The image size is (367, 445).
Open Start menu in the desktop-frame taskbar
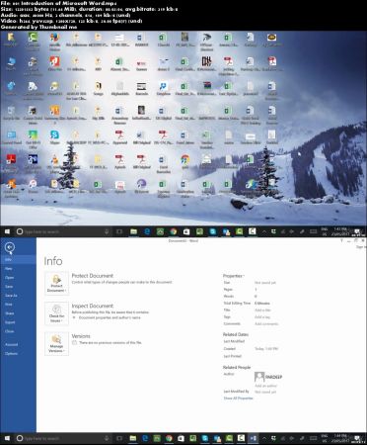7,231
